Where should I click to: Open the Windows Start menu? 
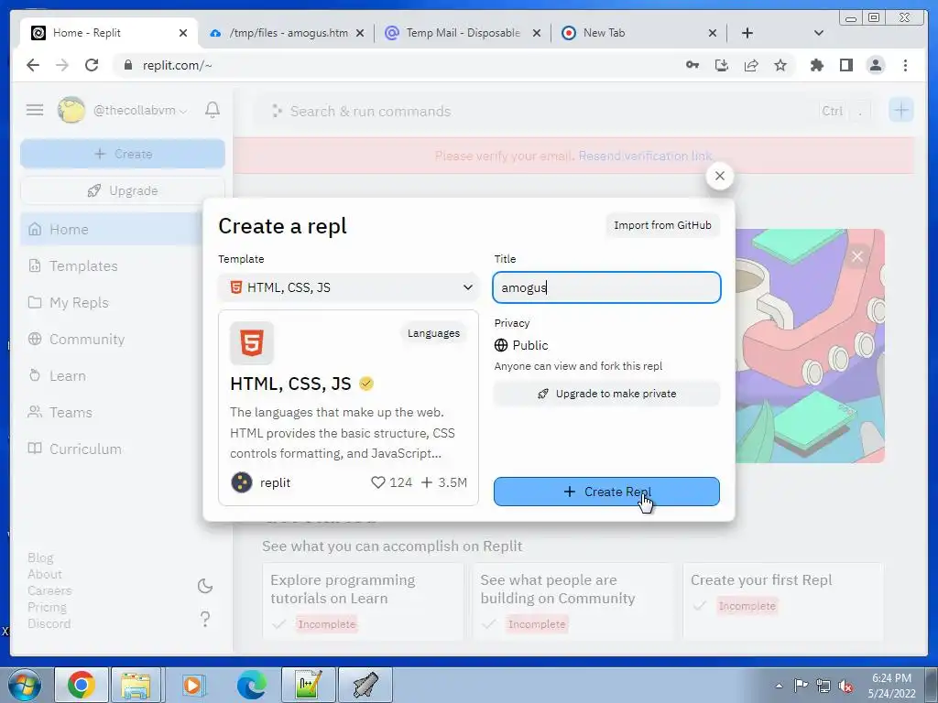[23, 685]
